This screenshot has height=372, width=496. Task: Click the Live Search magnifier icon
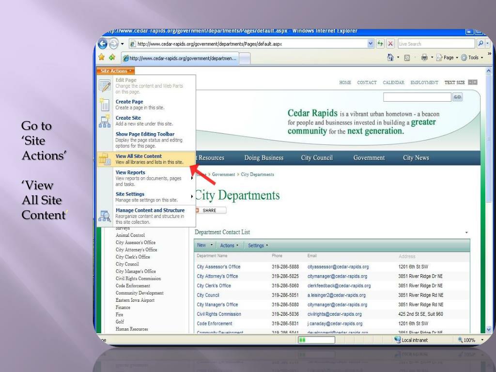click(x=480, y=43)
